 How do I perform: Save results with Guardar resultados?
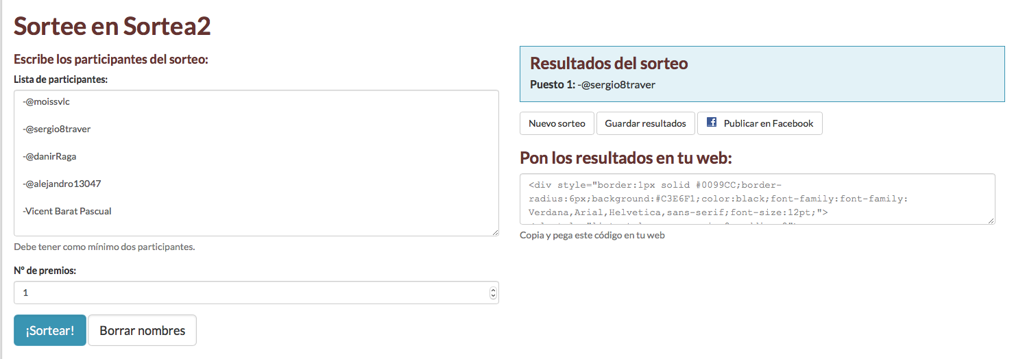pos(646,123)
